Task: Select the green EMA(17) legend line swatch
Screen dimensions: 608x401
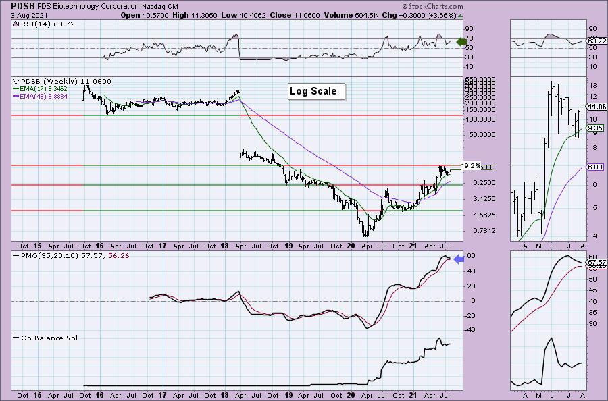Action: click(x=16, y=88)
